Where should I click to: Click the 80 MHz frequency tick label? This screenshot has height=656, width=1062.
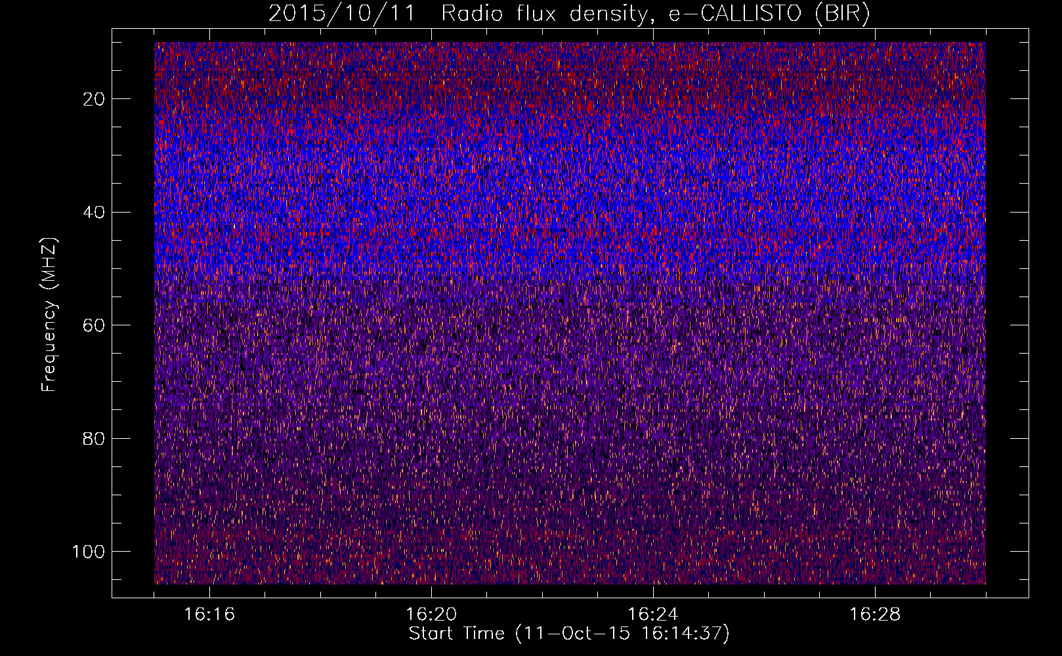[x=94, y=438]
